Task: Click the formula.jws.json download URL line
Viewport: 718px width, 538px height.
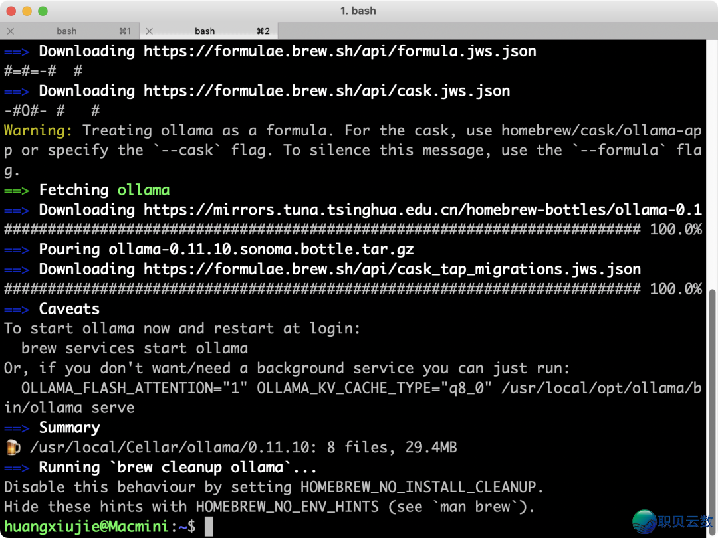Action: [340, 51]
